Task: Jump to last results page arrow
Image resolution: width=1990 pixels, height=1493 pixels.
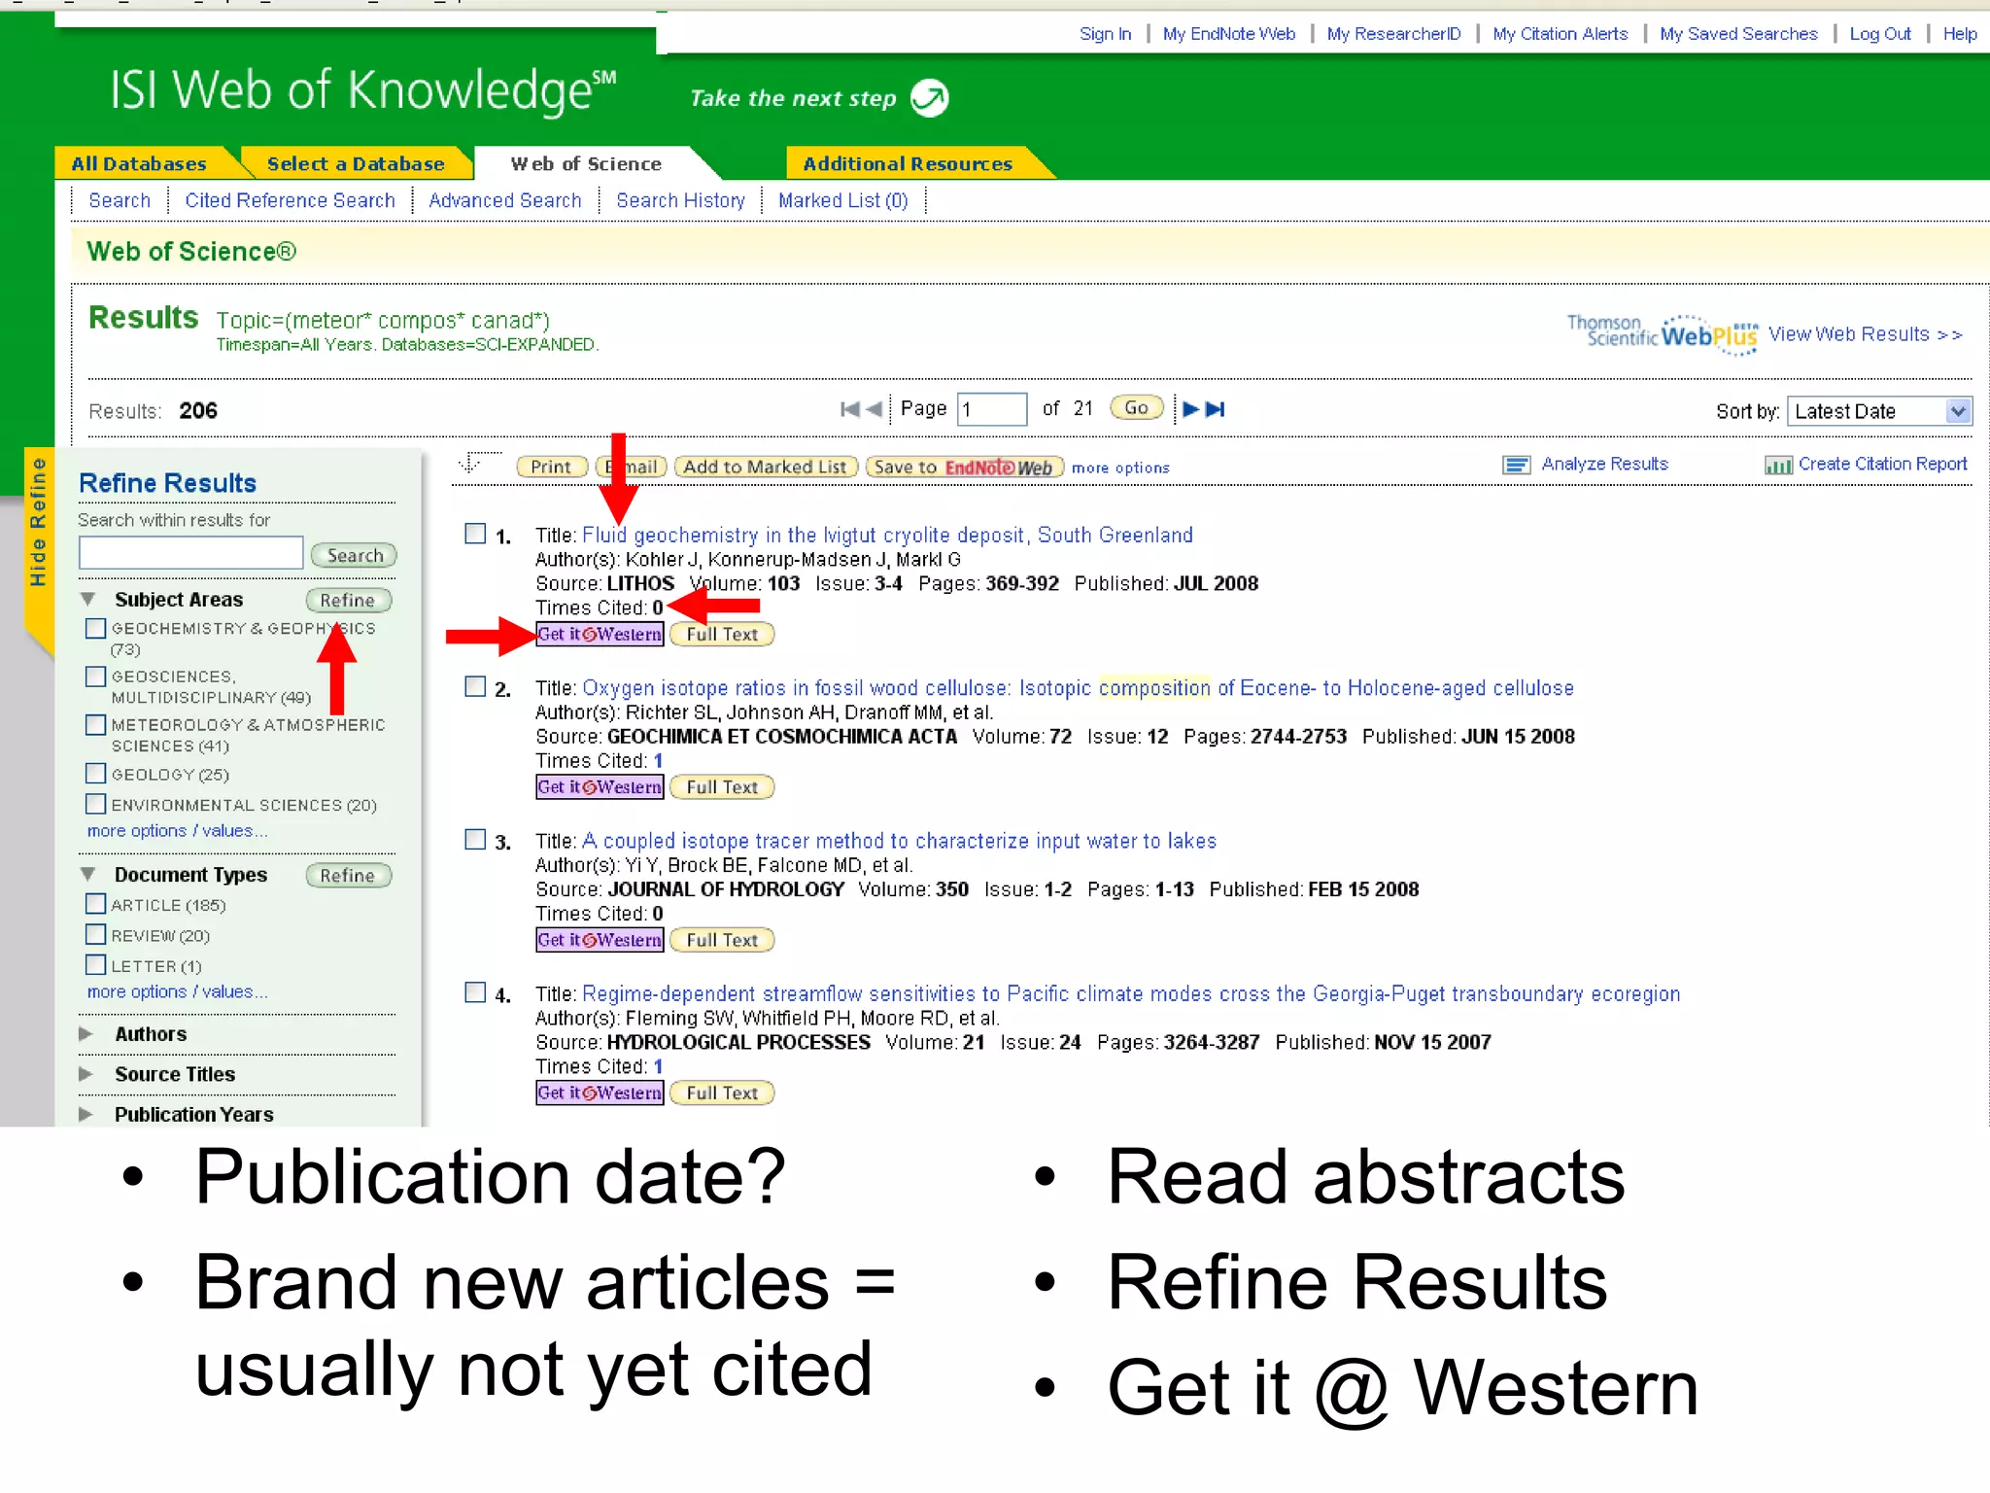Action: pos(1216,409)
